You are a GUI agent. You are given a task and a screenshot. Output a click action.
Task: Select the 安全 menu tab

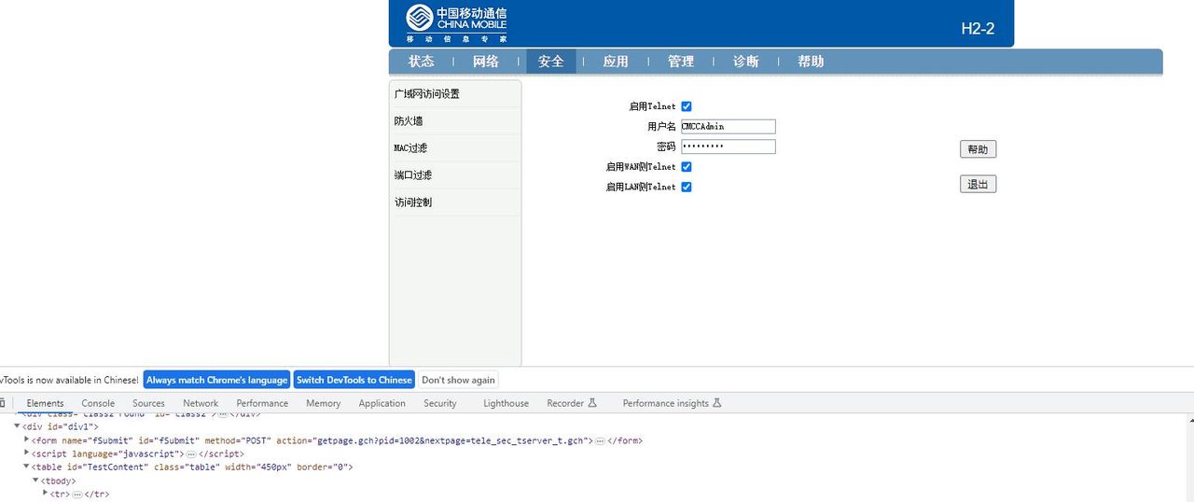tap(550, 62)
